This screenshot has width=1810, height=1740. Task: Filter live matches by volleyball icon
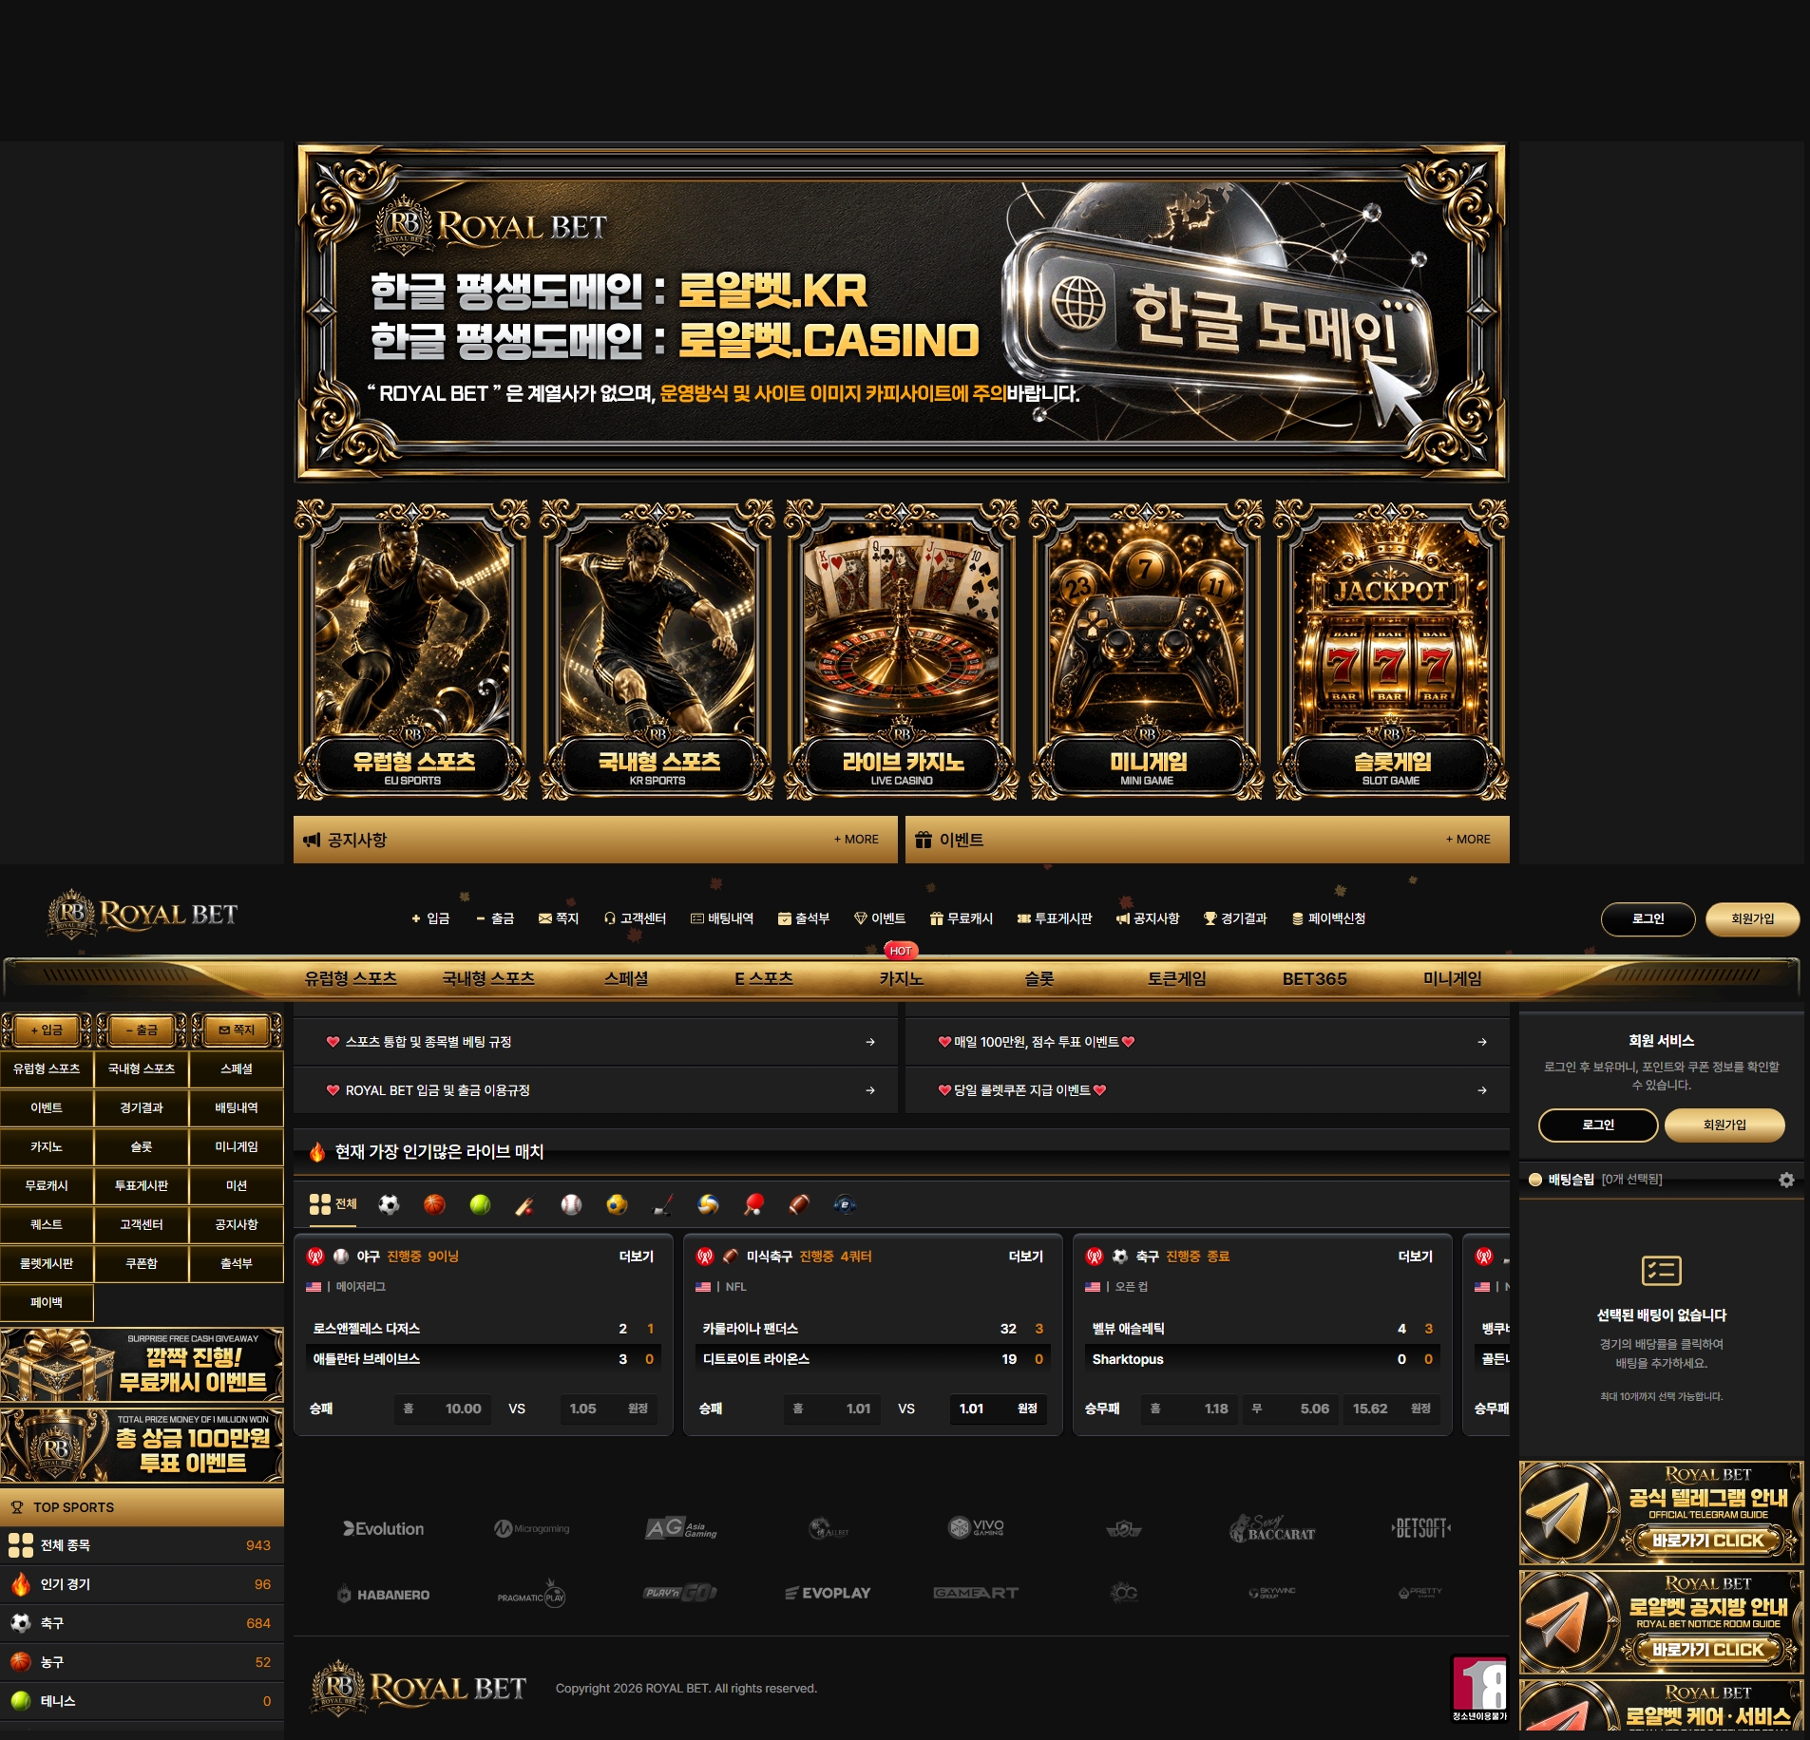708,1204
